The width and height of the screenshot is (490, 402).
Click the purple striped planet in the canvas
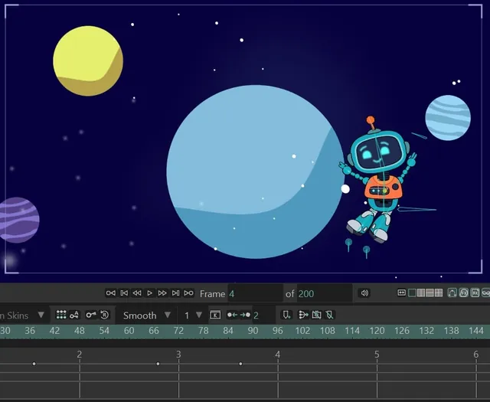click(18, 220)
